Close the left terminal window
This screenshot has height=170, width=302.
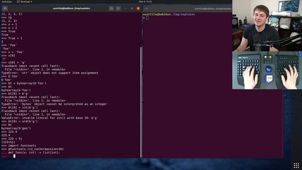[x=138, y=8]
